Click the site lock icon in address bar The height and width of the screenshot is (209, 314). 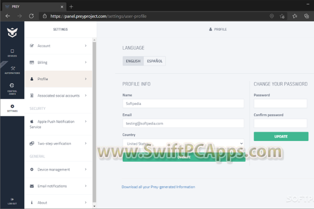tap(45, 16)
